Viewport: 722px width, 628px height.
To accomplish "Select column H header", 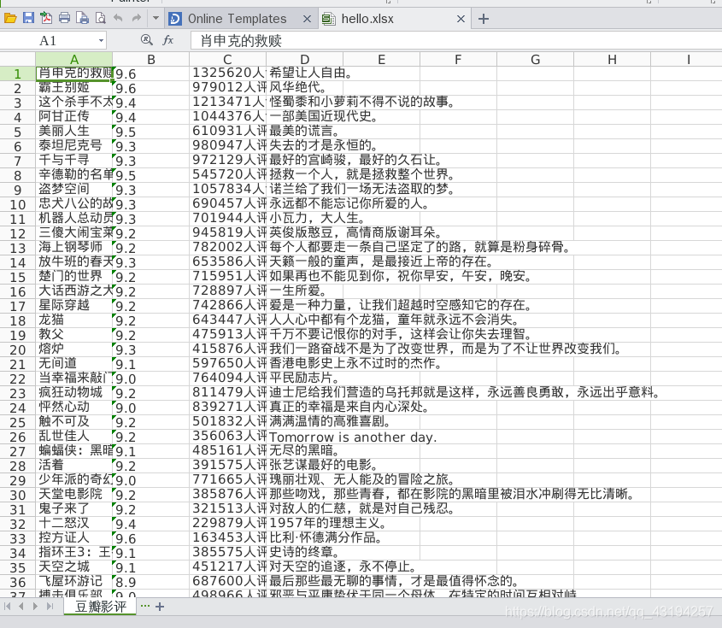I will click(x=612, y=60).
